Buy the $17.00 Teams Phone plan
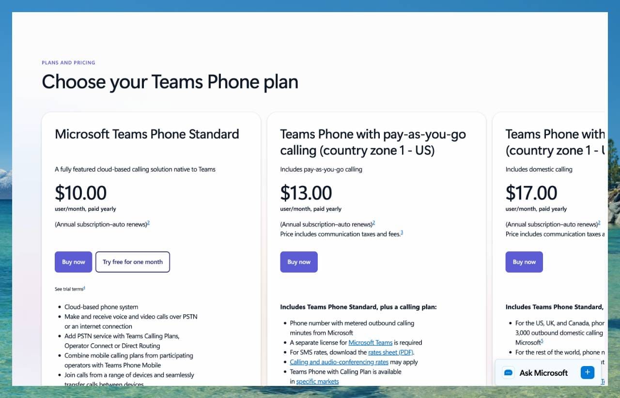Image resolution: width=620 pixels, height=398 pixels. coord(524,262)
